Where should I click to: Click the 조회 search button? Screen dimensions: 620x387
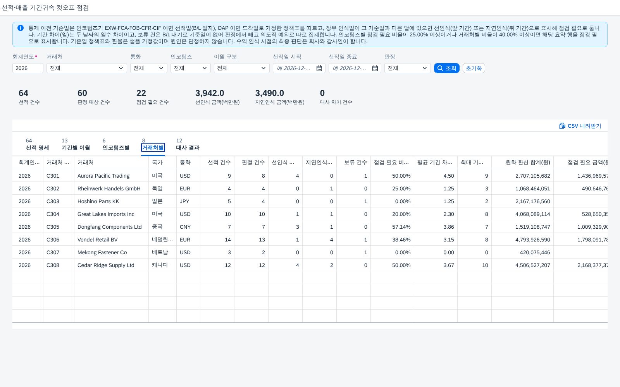447,68
